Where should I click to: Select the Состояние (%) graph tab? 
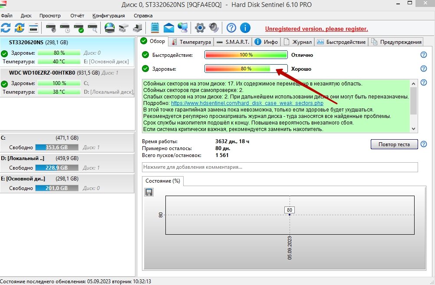(162, 181)
